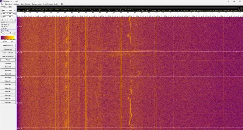
Task: Click the C contrast slider thumb
Action: [x=7, y=34]
